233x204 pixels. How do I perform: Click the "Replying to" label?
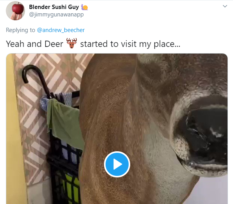click(20, 30)
